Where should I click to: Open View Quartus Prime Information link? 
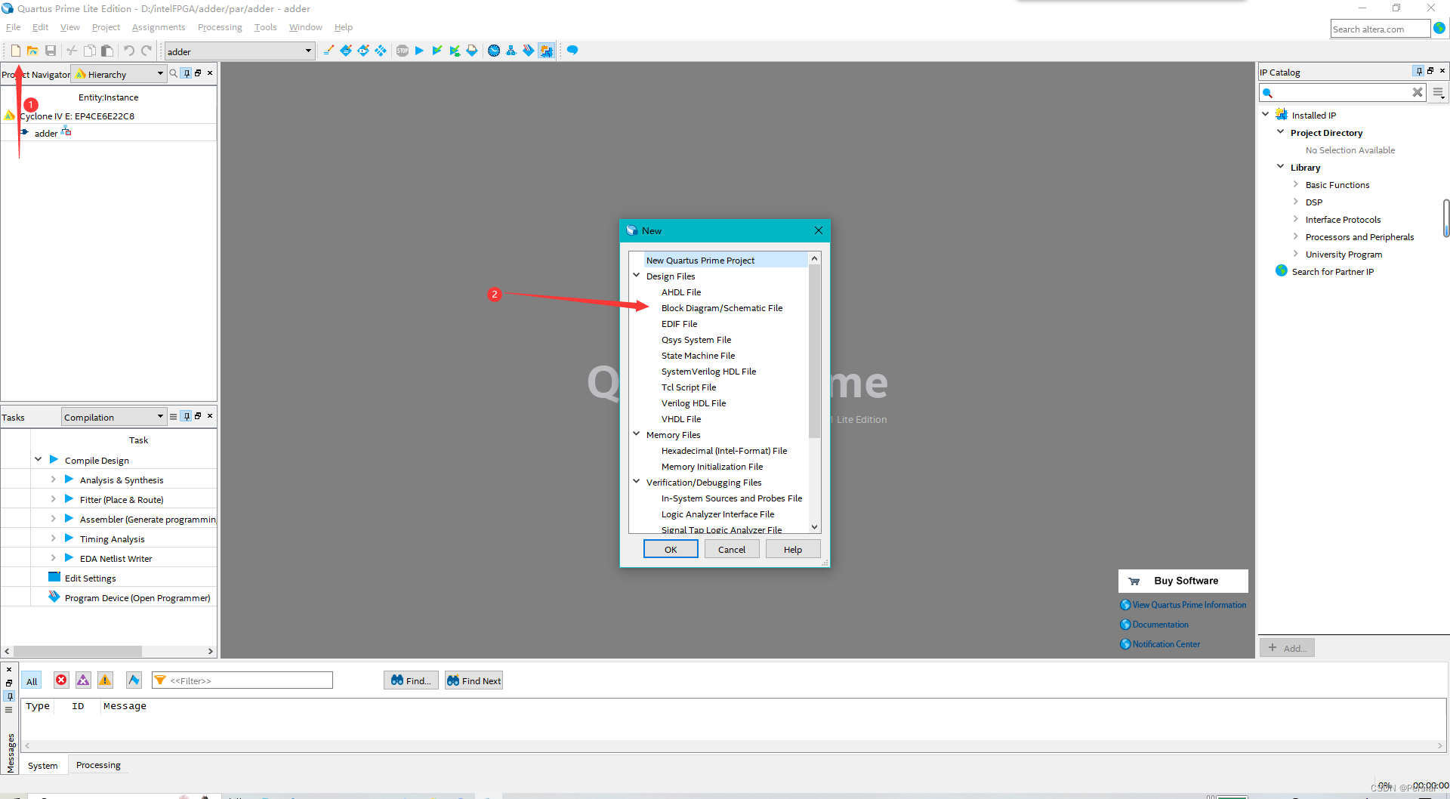click(1183, 605)
